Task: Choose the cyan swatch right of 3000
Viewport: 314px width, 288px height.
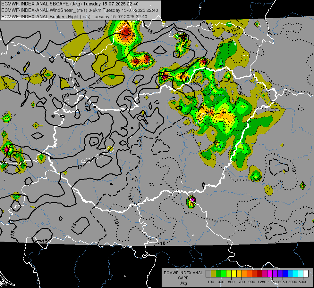Action: tap(296, 274)
